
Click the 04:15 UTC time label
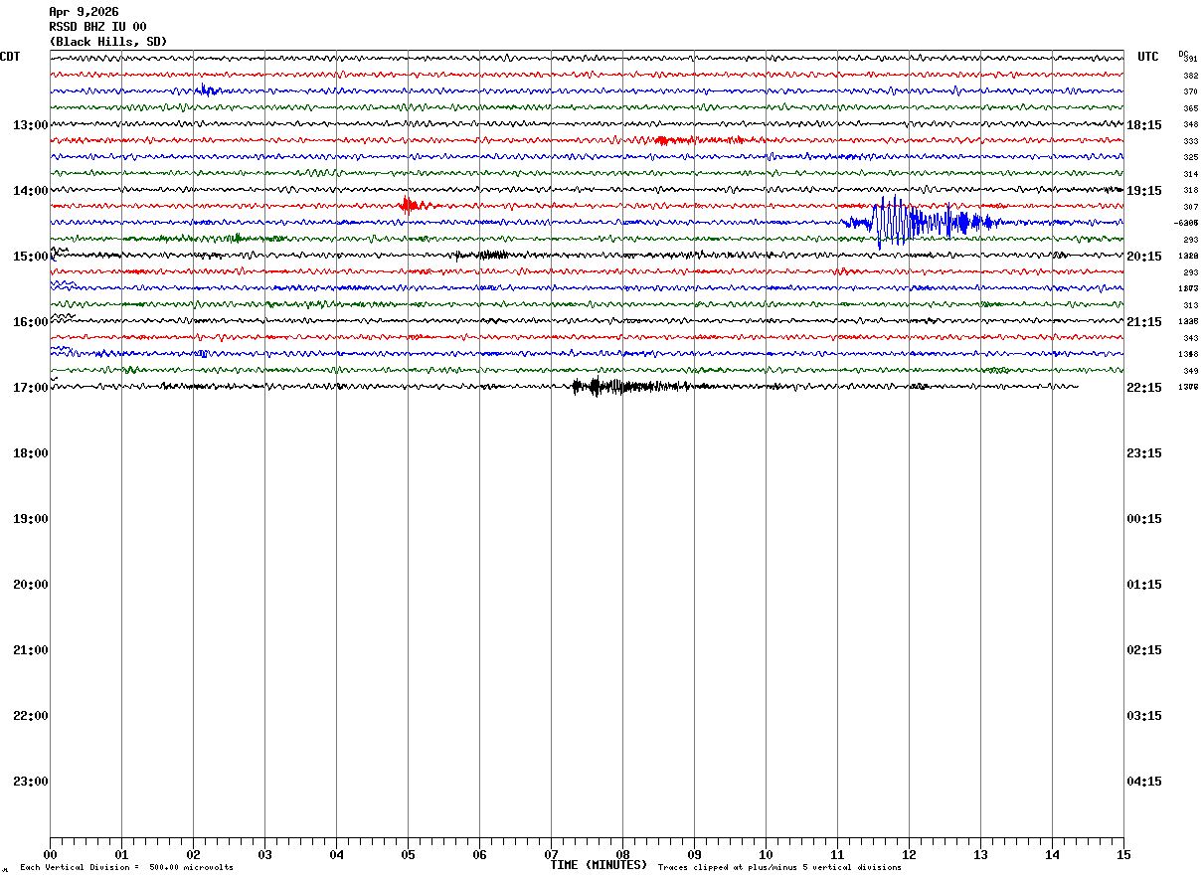click(1144, 782)
